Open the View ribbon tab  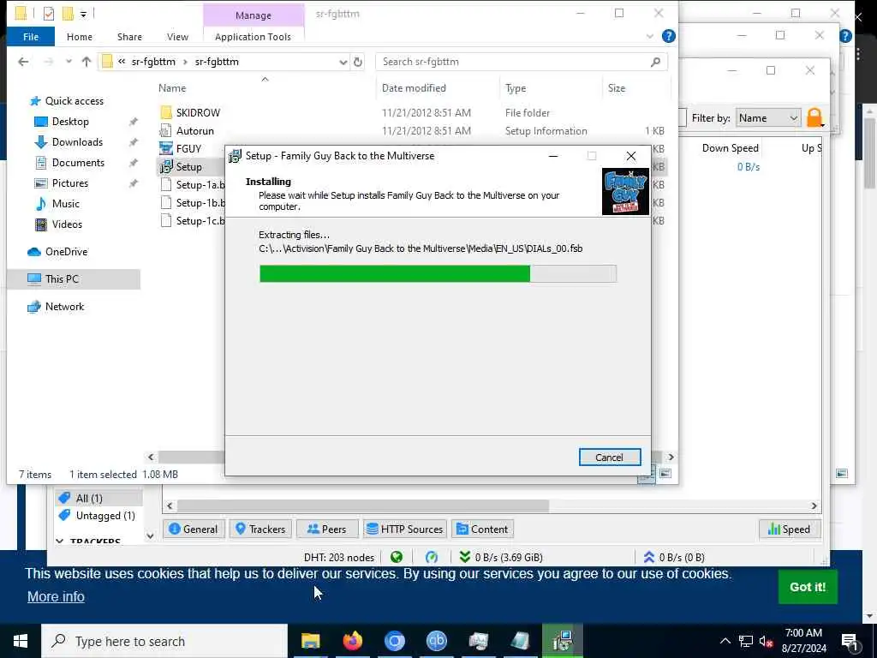pyautogui.click(x=177, y=37)
